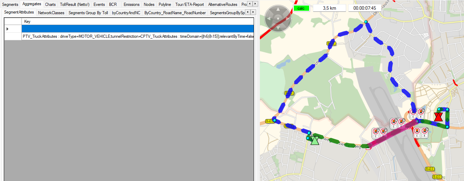Image resolution: width=464 pixels, height=181 pixels.
Task: Open the Segments Group By Toll sub-tab
Action: coord(88,13)
